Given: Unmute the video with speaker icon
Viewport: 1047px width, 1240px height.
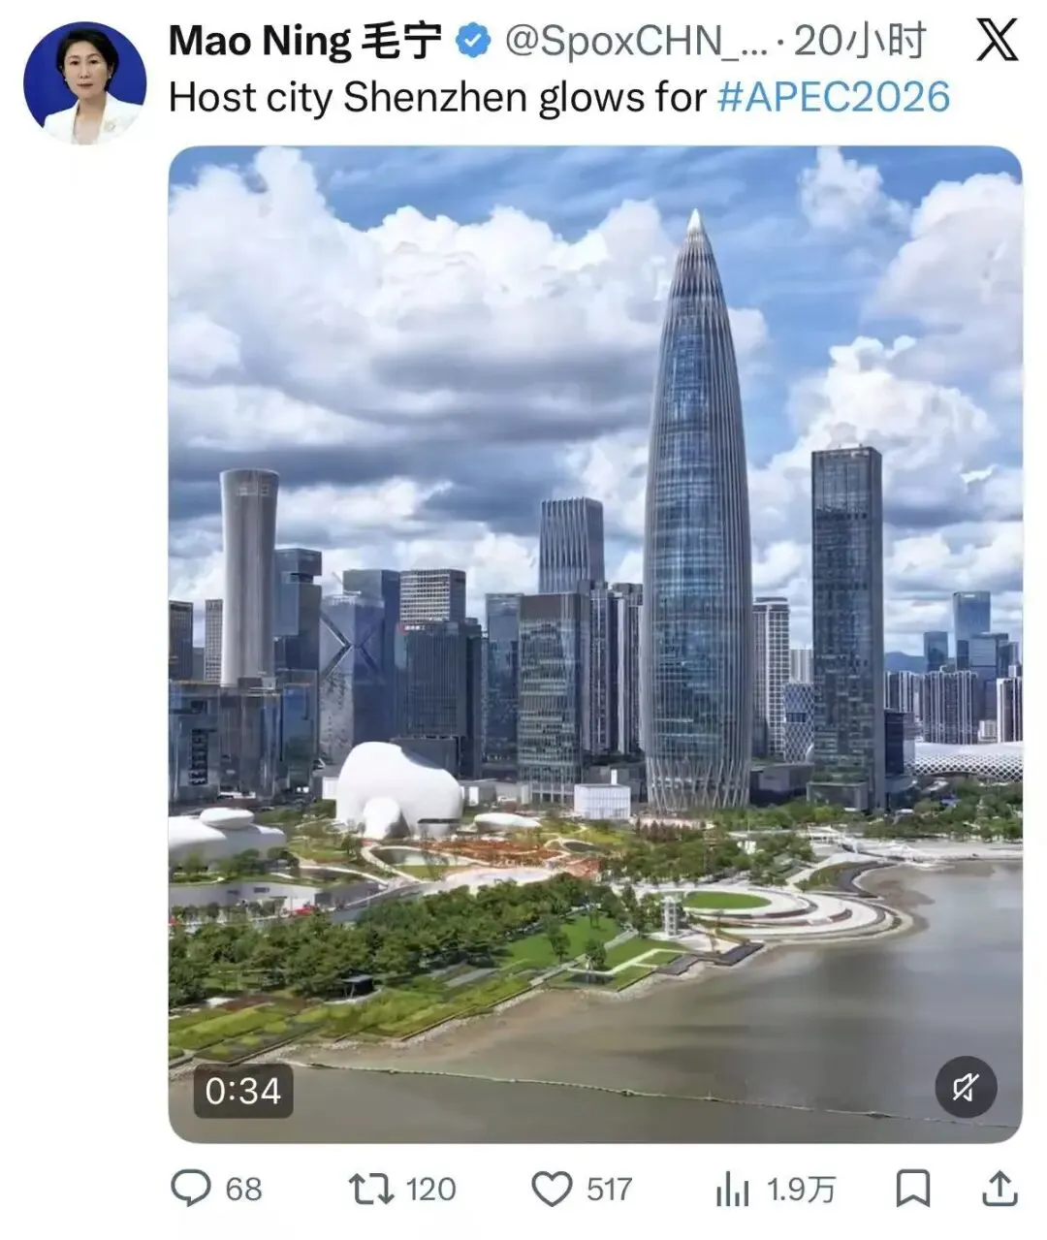Looking at the screenshot, I should click(x=966, y=1088).
